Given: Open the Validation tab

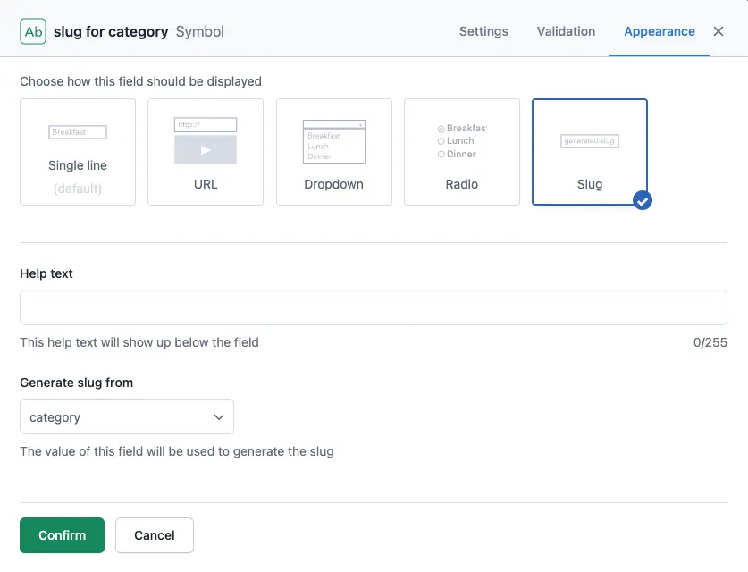Looking at the screenshot, I should 566,31.
